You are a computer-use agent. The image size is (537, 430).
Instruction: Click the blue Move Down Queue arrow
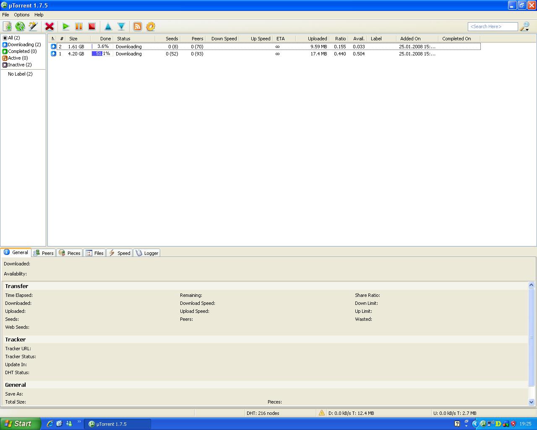pyautogui.click(x=121, y=26)
